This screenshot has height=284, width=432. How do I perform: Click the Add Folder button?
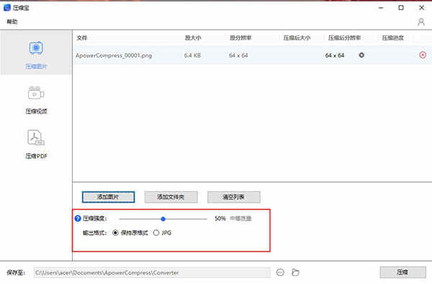click(171, 197)
